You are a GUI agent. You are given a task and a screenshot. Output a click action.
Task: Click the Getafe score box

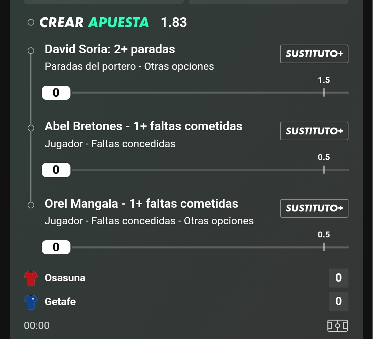coord(338,302)
